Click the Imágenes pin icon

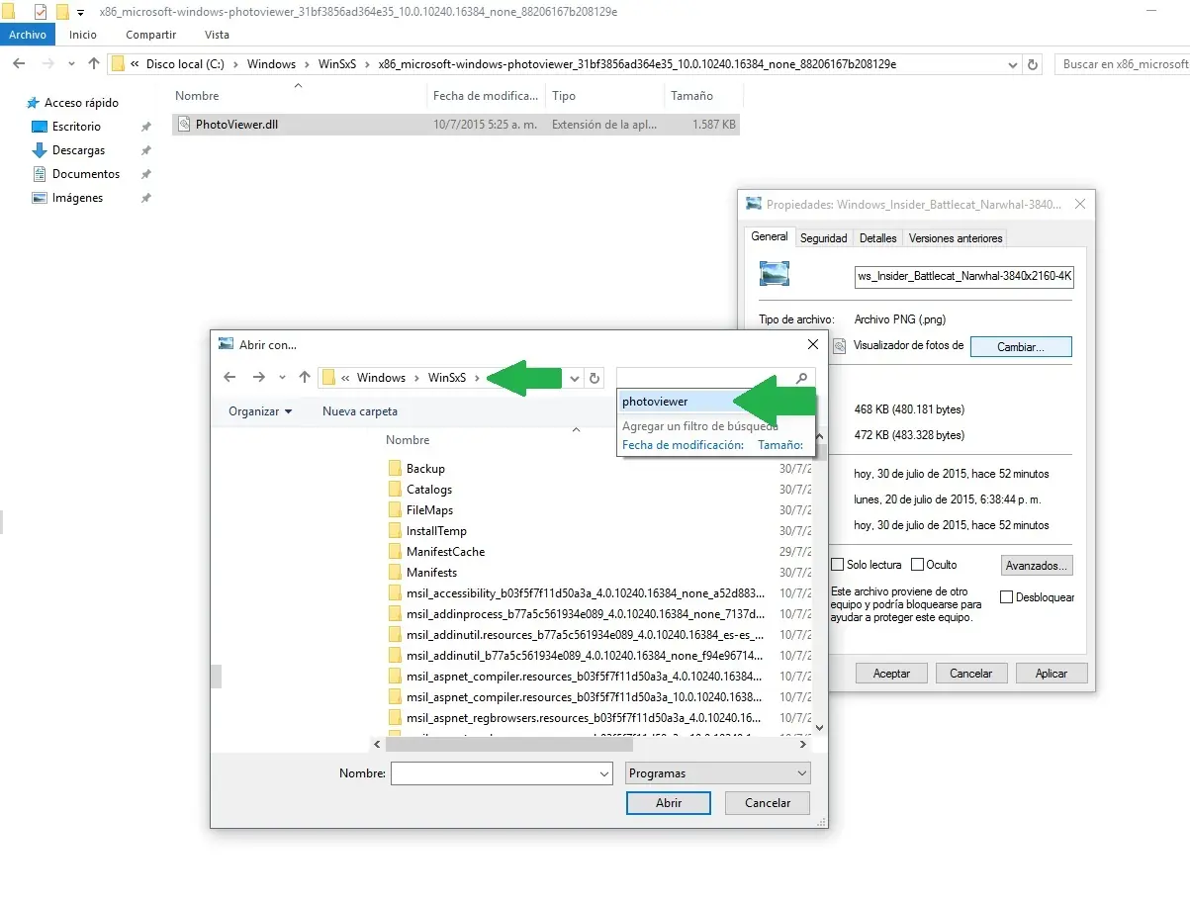click(145, 198)
